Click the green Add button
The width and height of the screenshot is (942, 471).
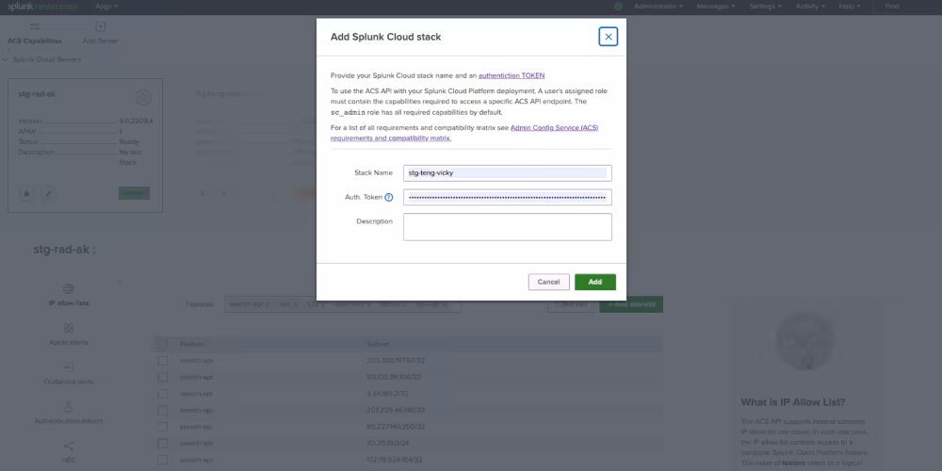click(x=594, y=282)
